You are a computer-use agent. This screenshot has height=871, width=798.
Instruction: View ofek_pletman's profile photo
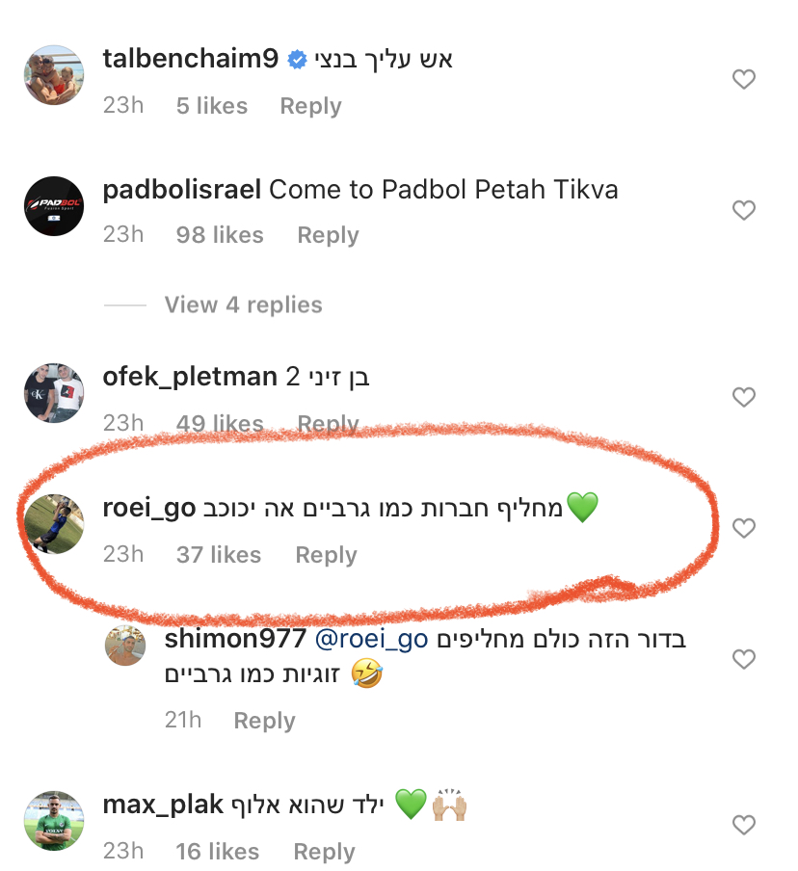click(x=53, y=391)
